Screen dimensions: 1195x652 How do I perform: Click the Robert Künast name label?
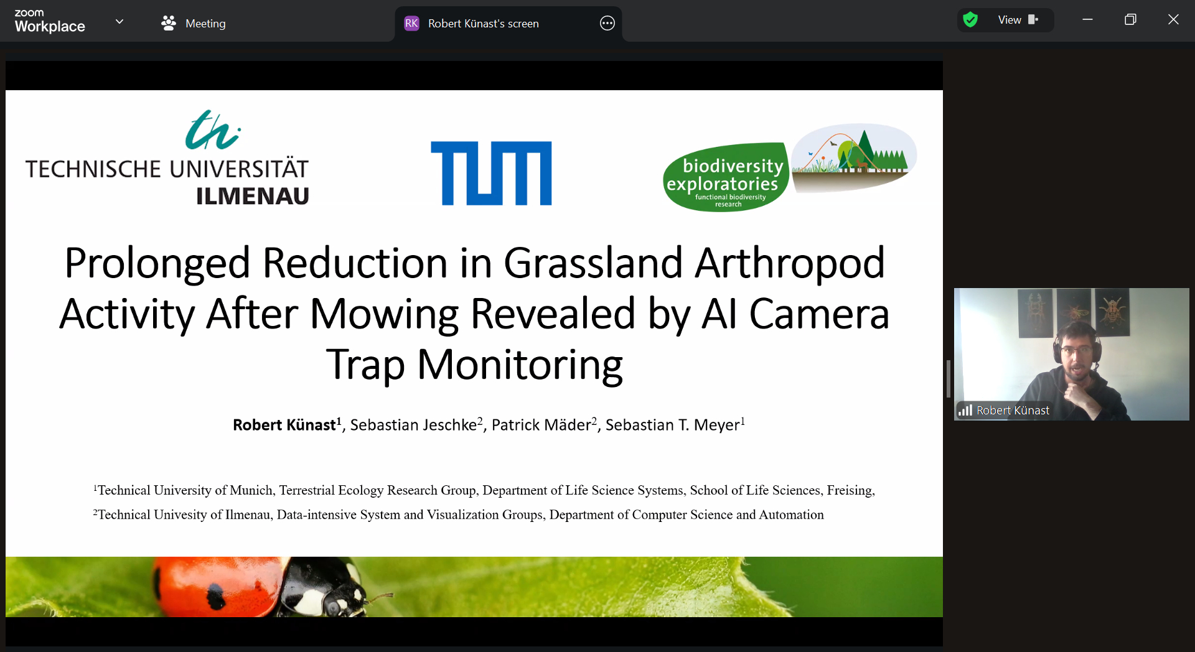click(1013, 411)
